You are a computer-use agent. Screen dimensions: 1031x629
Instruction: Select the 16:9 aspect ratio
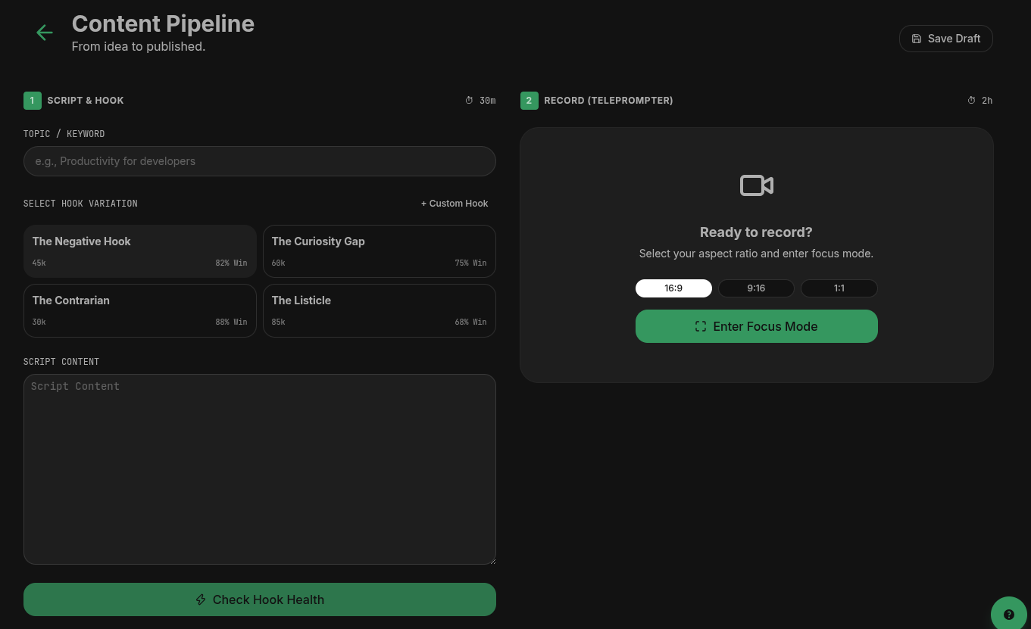click(x=673, y=288)
